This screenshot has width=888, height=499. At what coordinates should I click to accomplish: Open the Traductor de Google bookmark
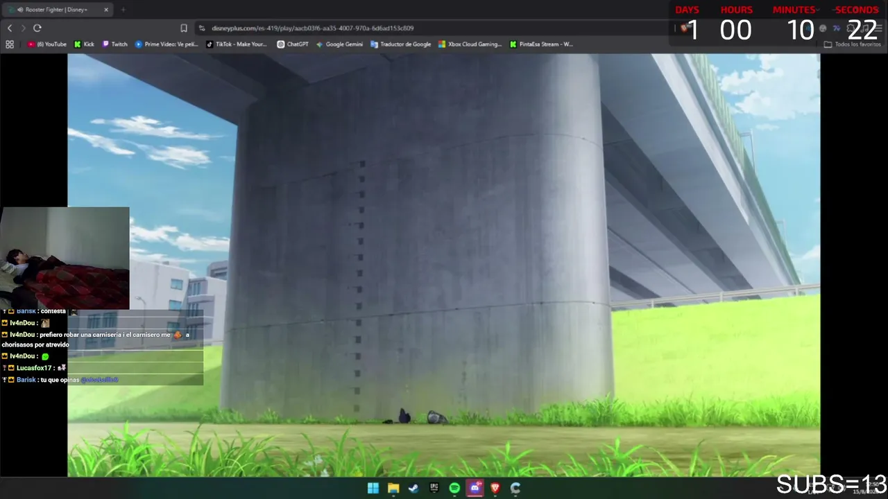[x=401, y=44]
